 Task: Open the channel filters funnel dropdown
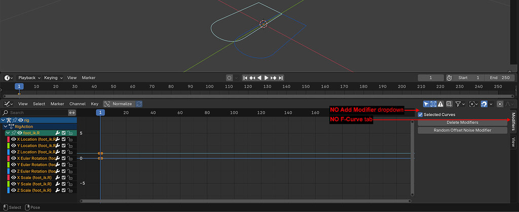click(460, 104)
